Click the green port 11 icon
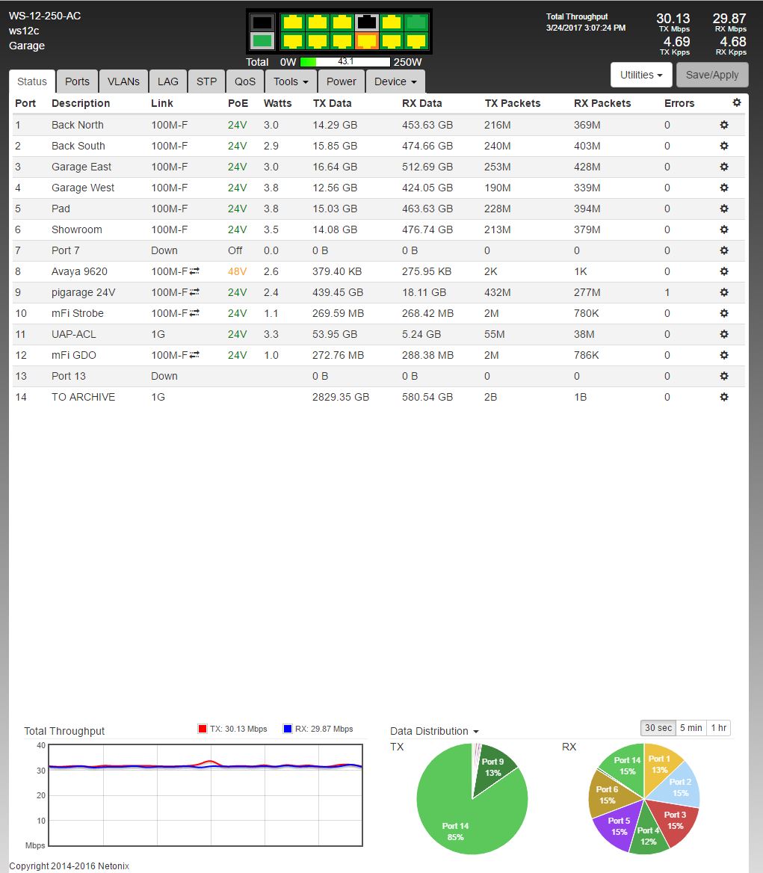The image size is (763, 873). tap(416, 22)
